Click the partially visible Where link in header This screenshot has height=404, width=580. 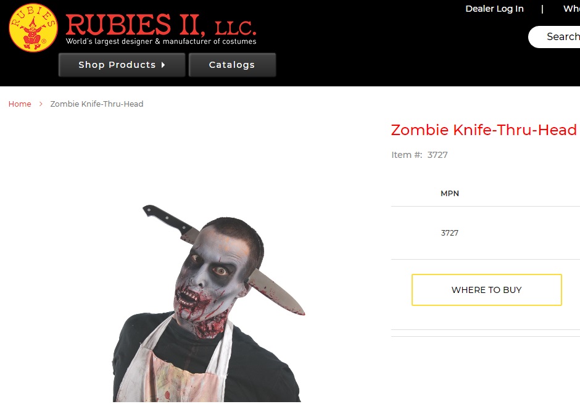click(x=571, y=9)
